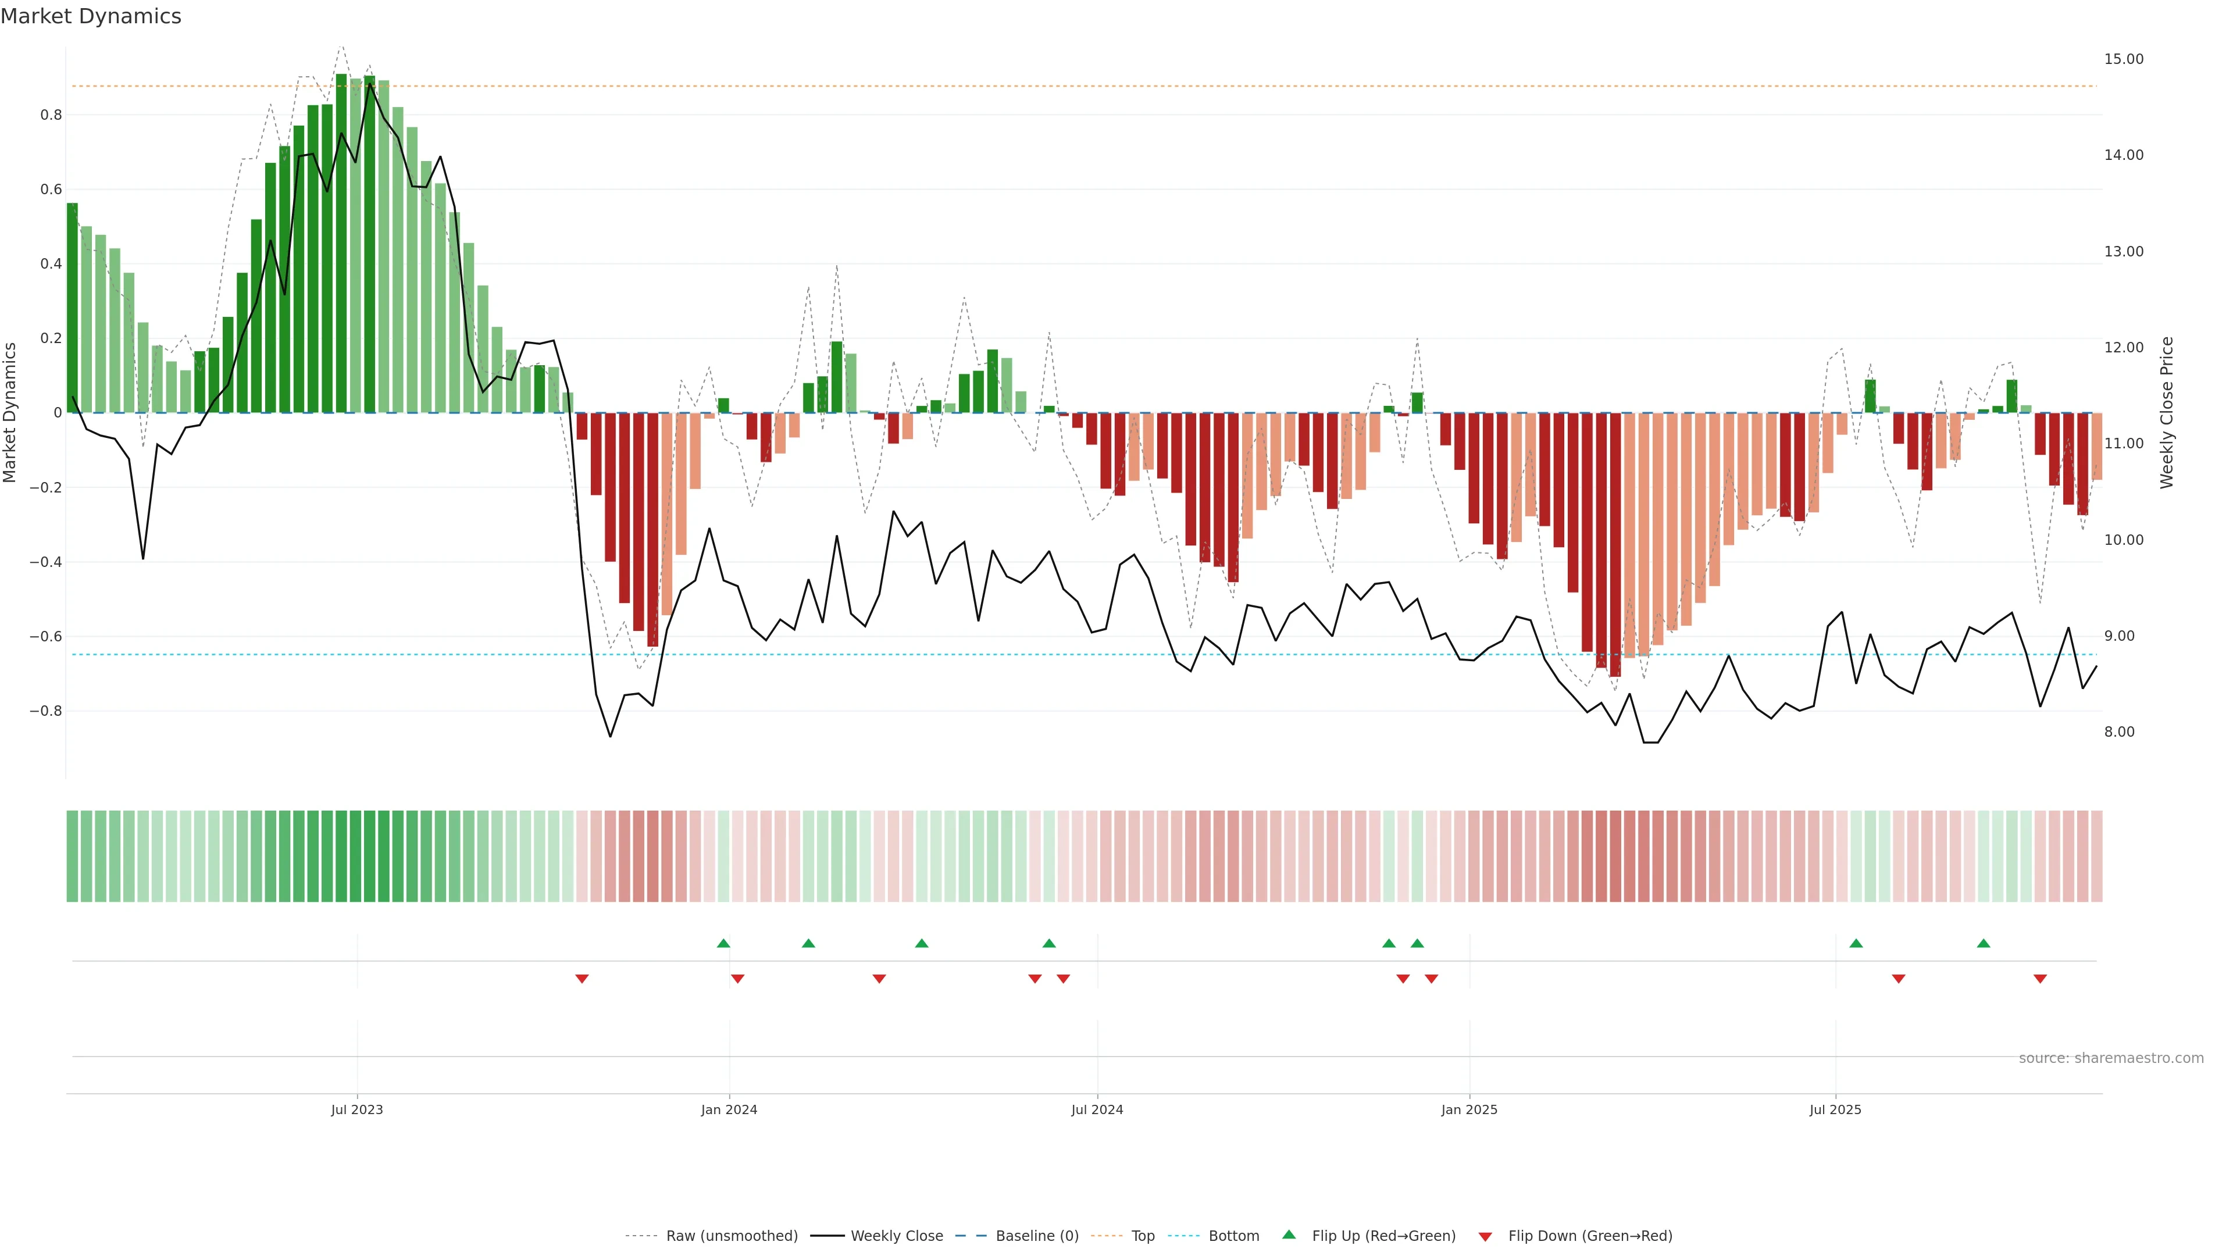The height and width of the screenshot is (1256, 2233).
Task: Click the Flip Down red triangle legend icon
Action: (1485, 1236)
